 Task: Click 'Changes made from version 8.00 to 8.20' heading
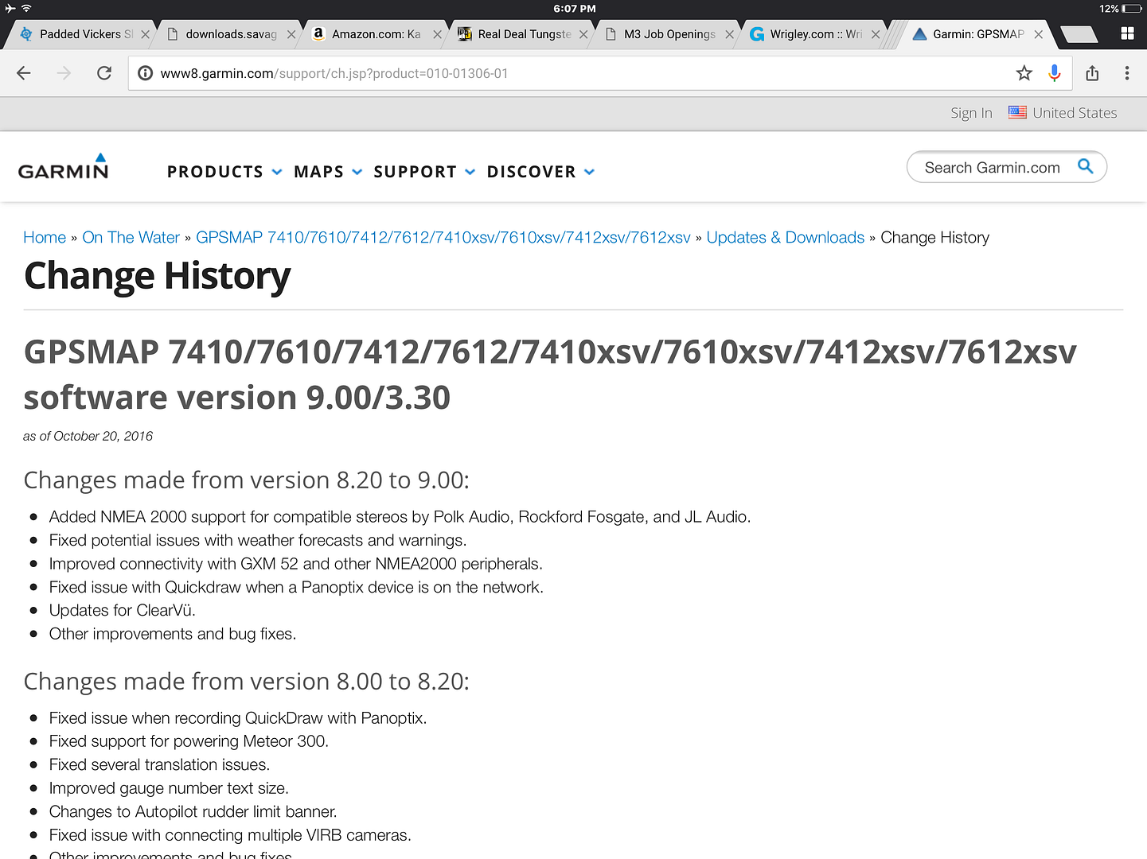247,682
